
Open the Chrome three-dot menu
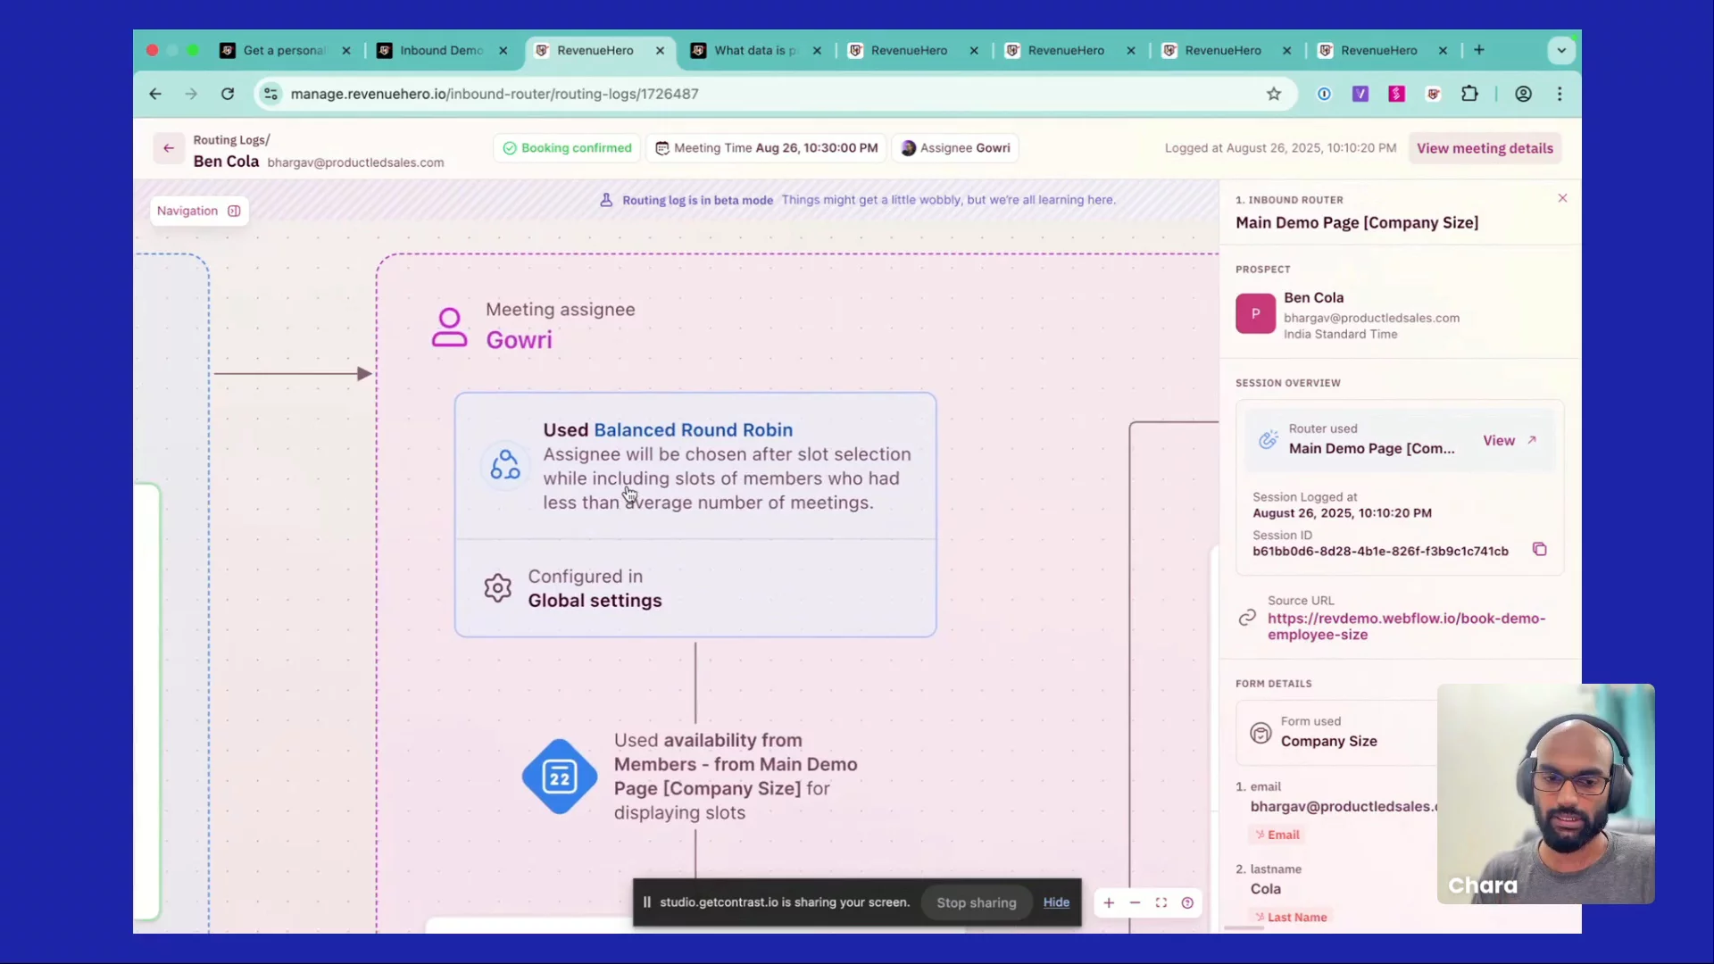(x=1560, y=94)
